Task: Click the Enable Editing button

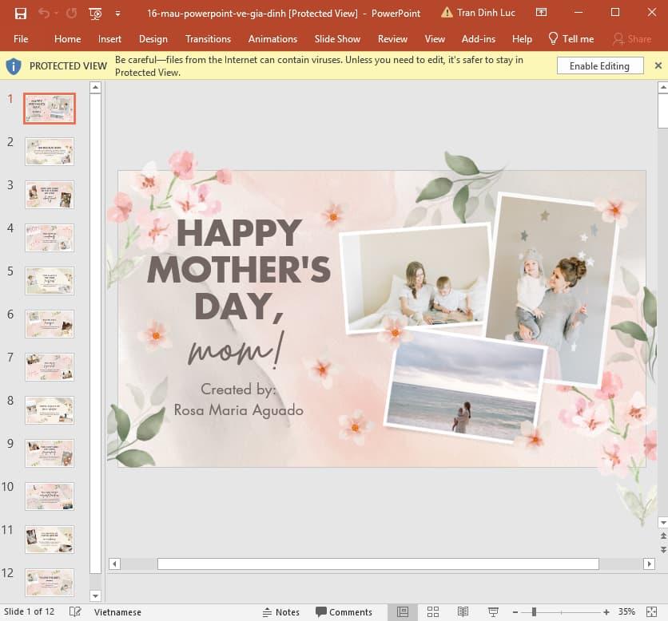Action: pyautogui.click(x=600, y=65)
